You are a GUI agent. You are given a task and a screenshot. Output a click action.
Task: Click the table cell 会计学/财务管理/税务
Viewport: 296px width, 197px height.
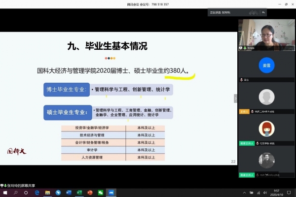tap(93, 142)
